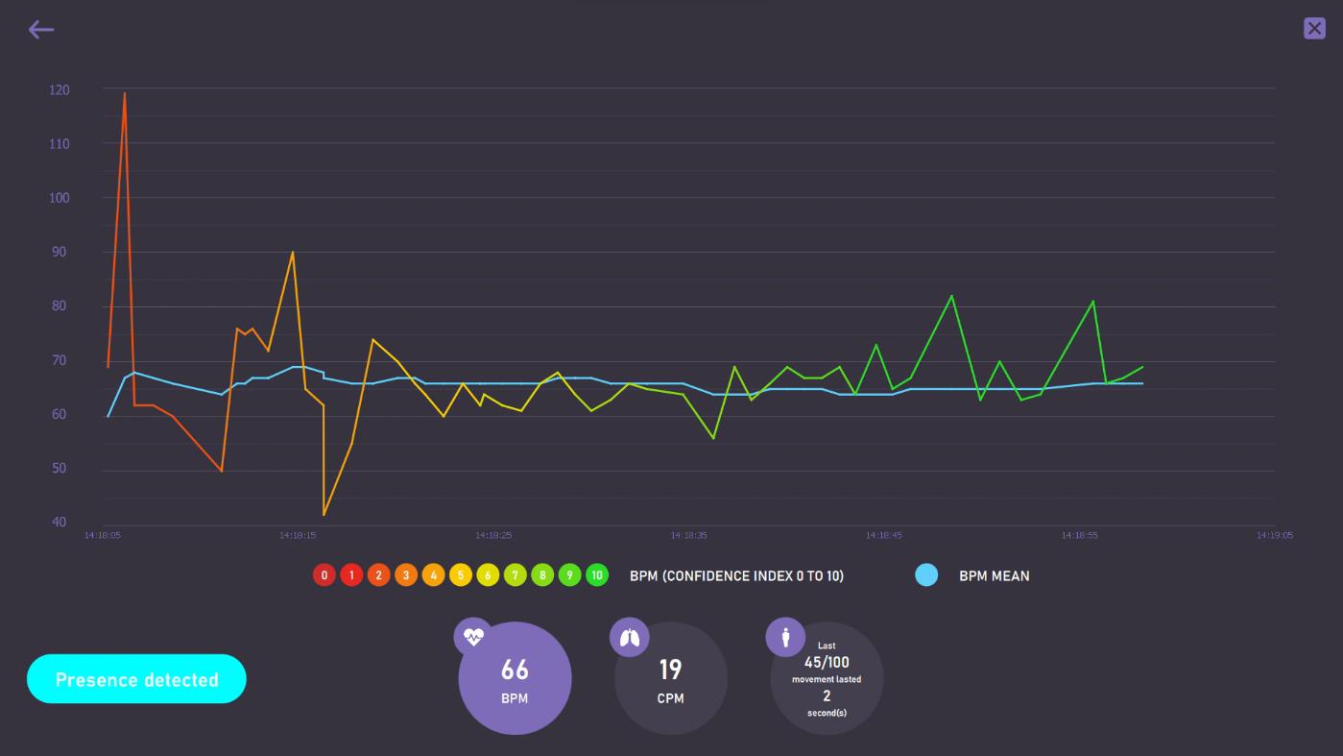Open the 45/100 movement circle
1343x756 pixels.
pos(827,678)
